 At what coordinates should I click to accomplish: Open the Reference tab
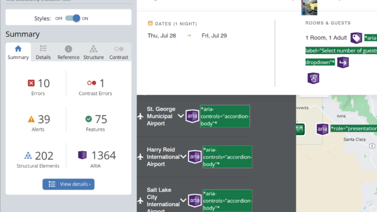coord(68,52)
